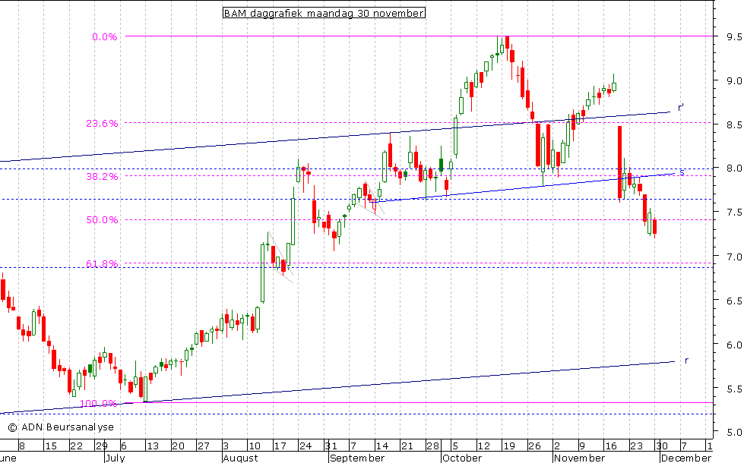Click the r' resistance trendline label
This screenshot has height=463, width=744.
pos(681,108)
